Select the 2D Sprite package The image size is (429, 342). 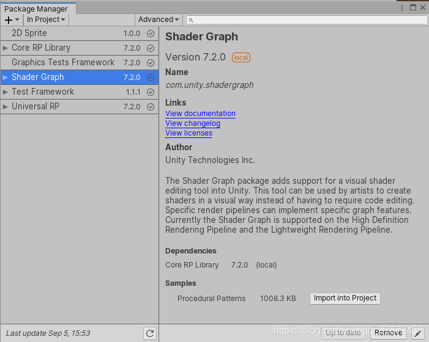coord(80,34)
